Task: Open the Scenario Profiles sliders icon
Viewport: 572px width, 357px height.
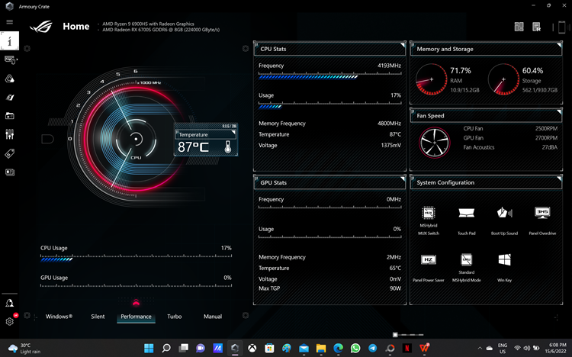Action: [9, 134]
